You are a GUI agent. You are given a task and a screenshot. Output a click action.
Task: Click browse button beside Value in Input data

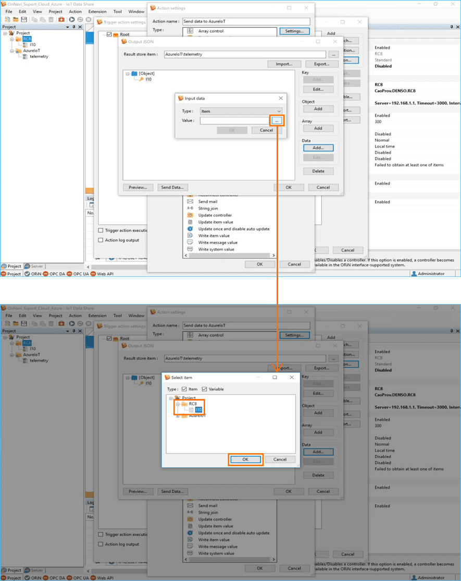click(277, 121)
